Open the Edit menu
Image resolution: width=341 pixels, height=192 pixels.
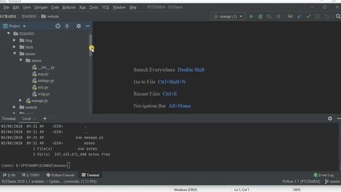[x=16, y=7]
